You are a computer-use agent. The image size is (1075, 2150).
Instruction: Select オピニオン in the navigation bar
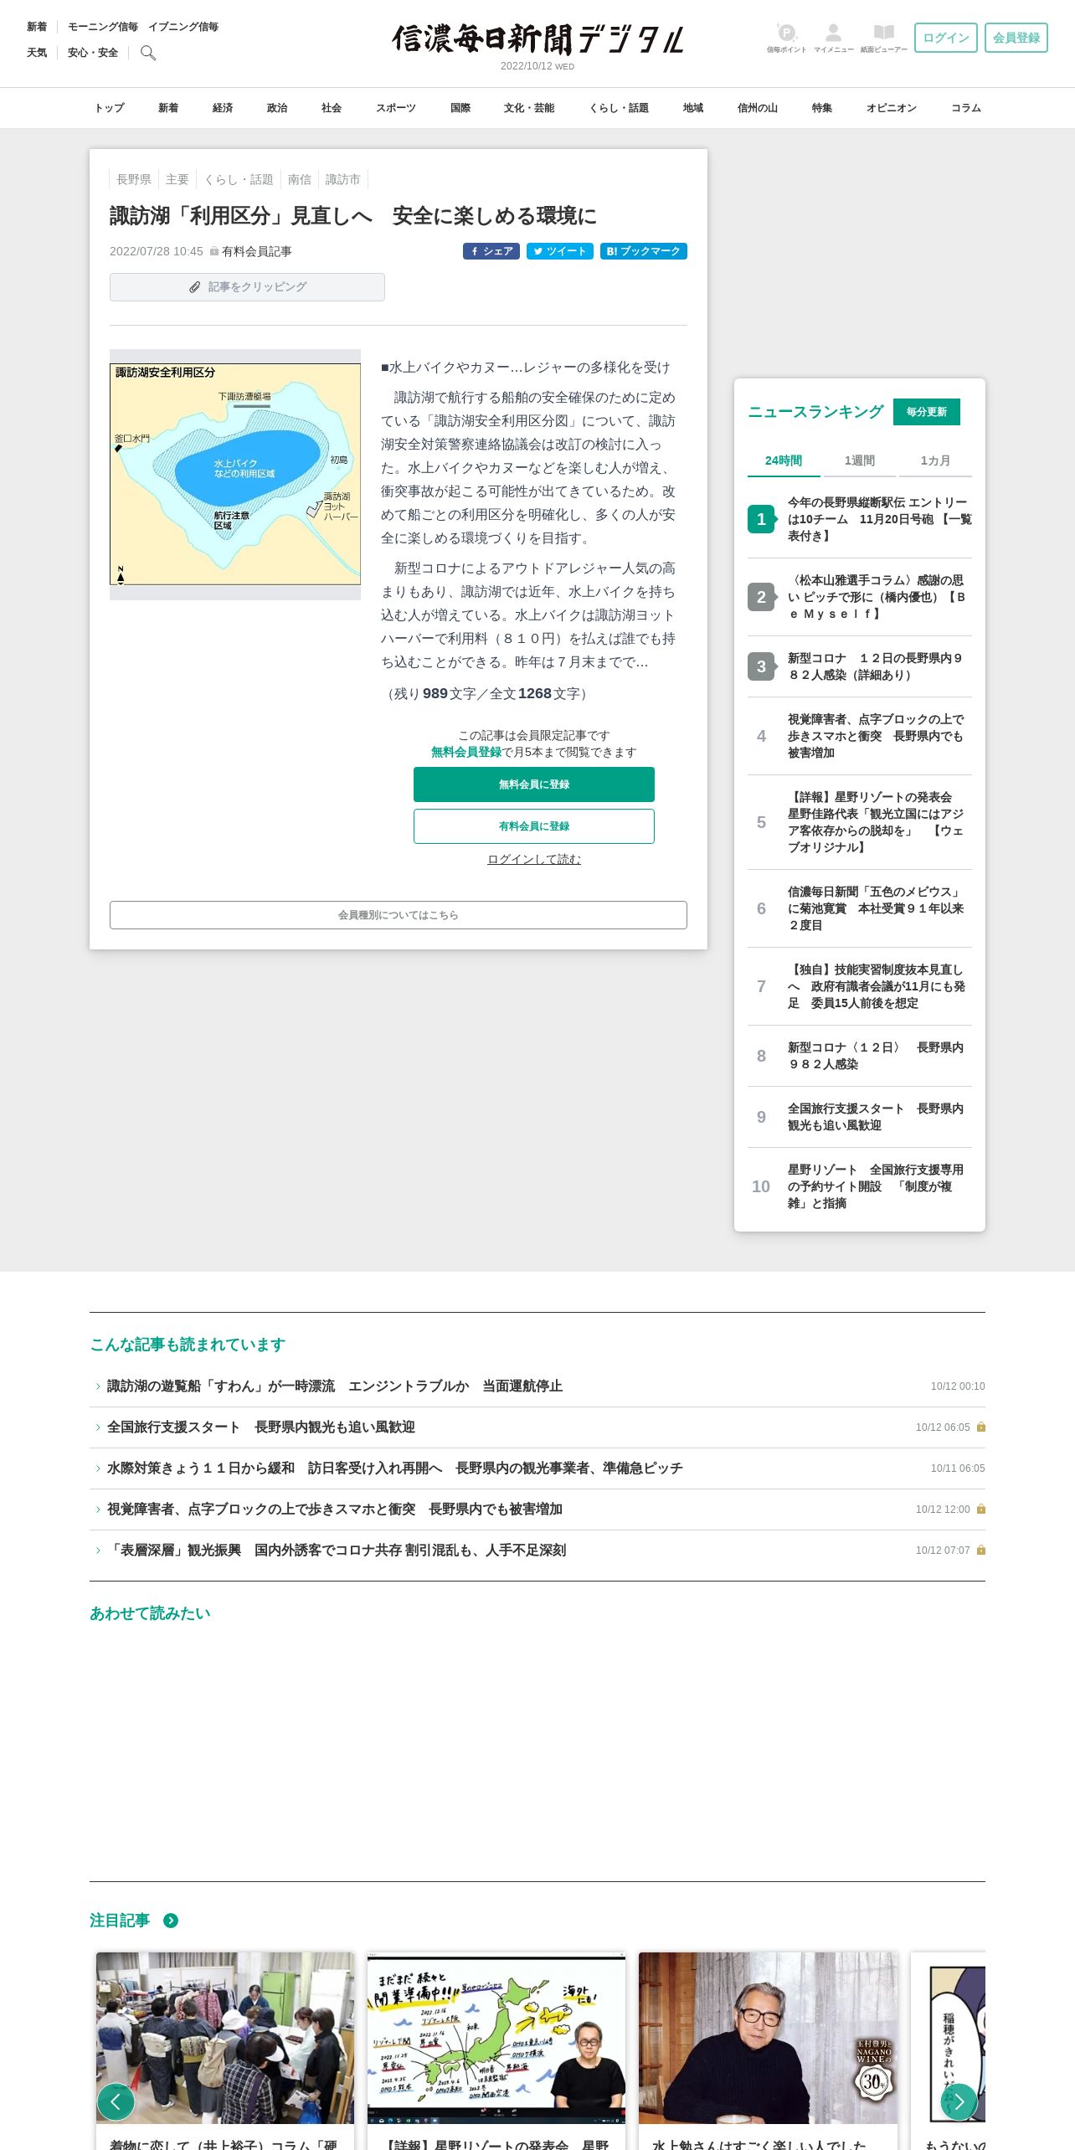892,108
